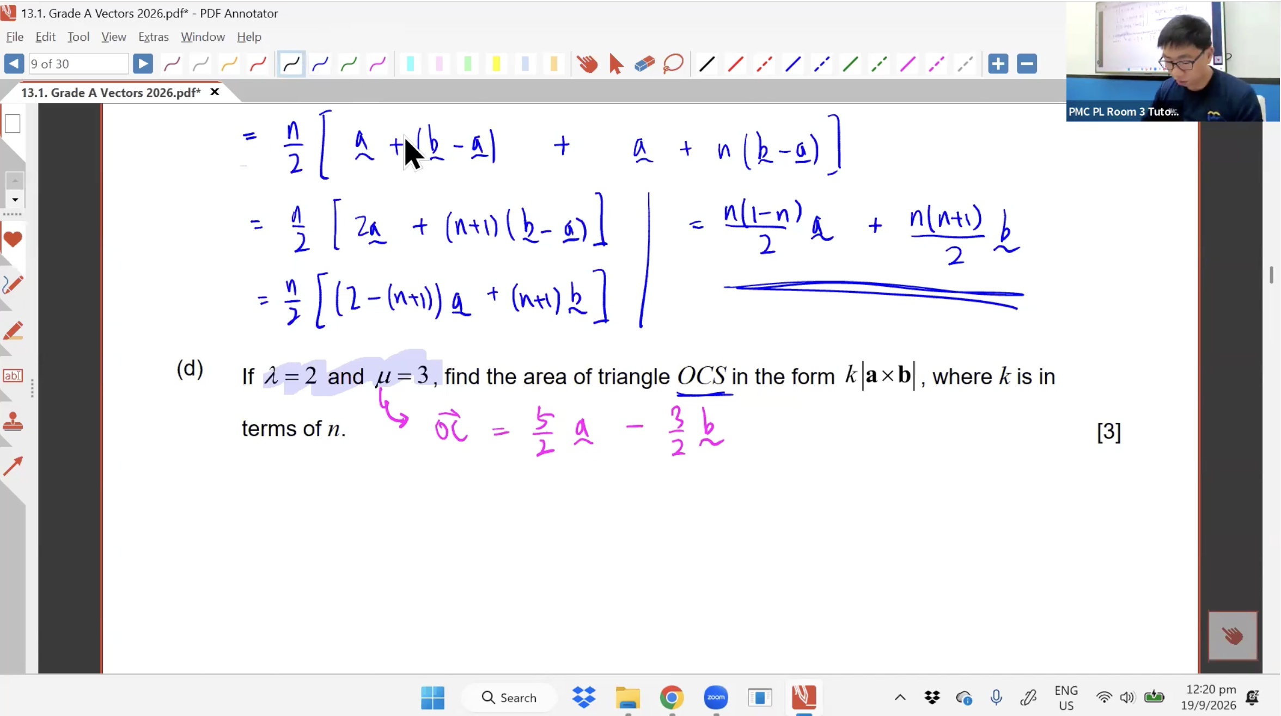1281x716 pixels.
Task: Click the page number field showing 9 of 30
Action: [78, 64]
